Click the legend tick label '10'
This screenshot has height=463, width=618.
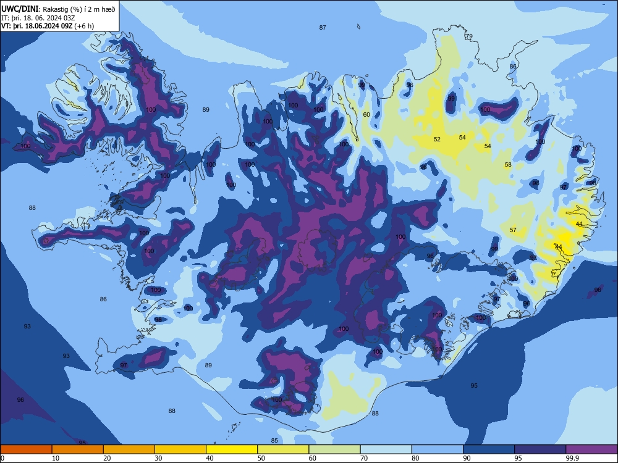coord(56,458)
